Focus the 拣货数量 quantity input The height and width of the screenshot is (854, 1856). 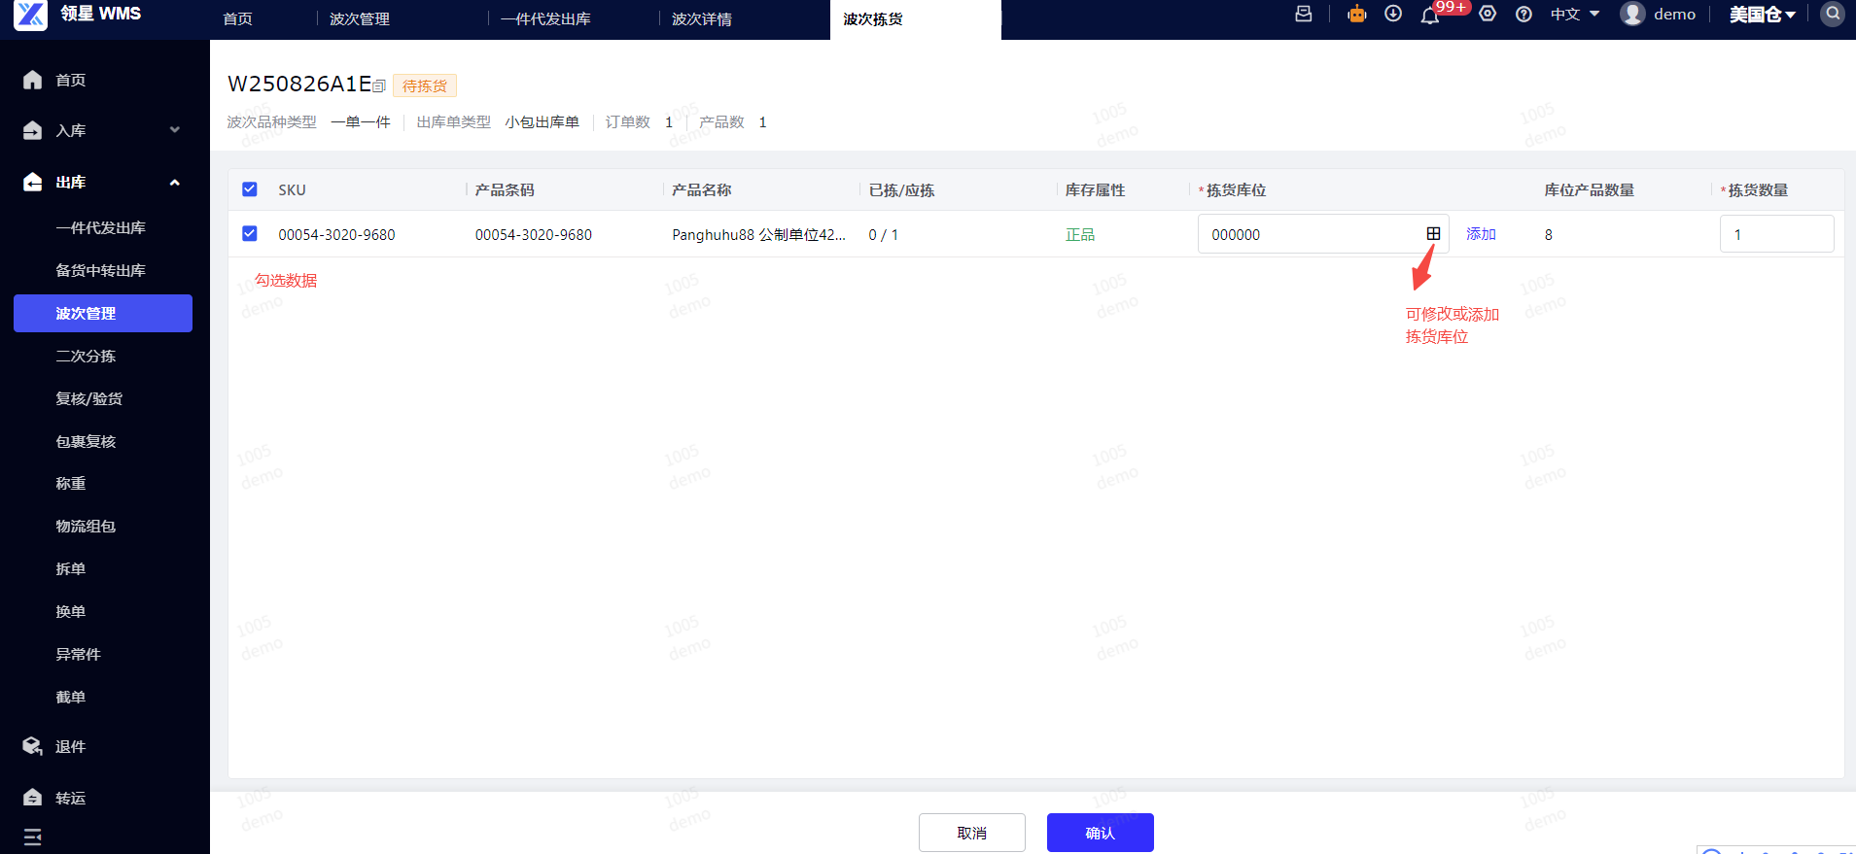point(1777,234)
